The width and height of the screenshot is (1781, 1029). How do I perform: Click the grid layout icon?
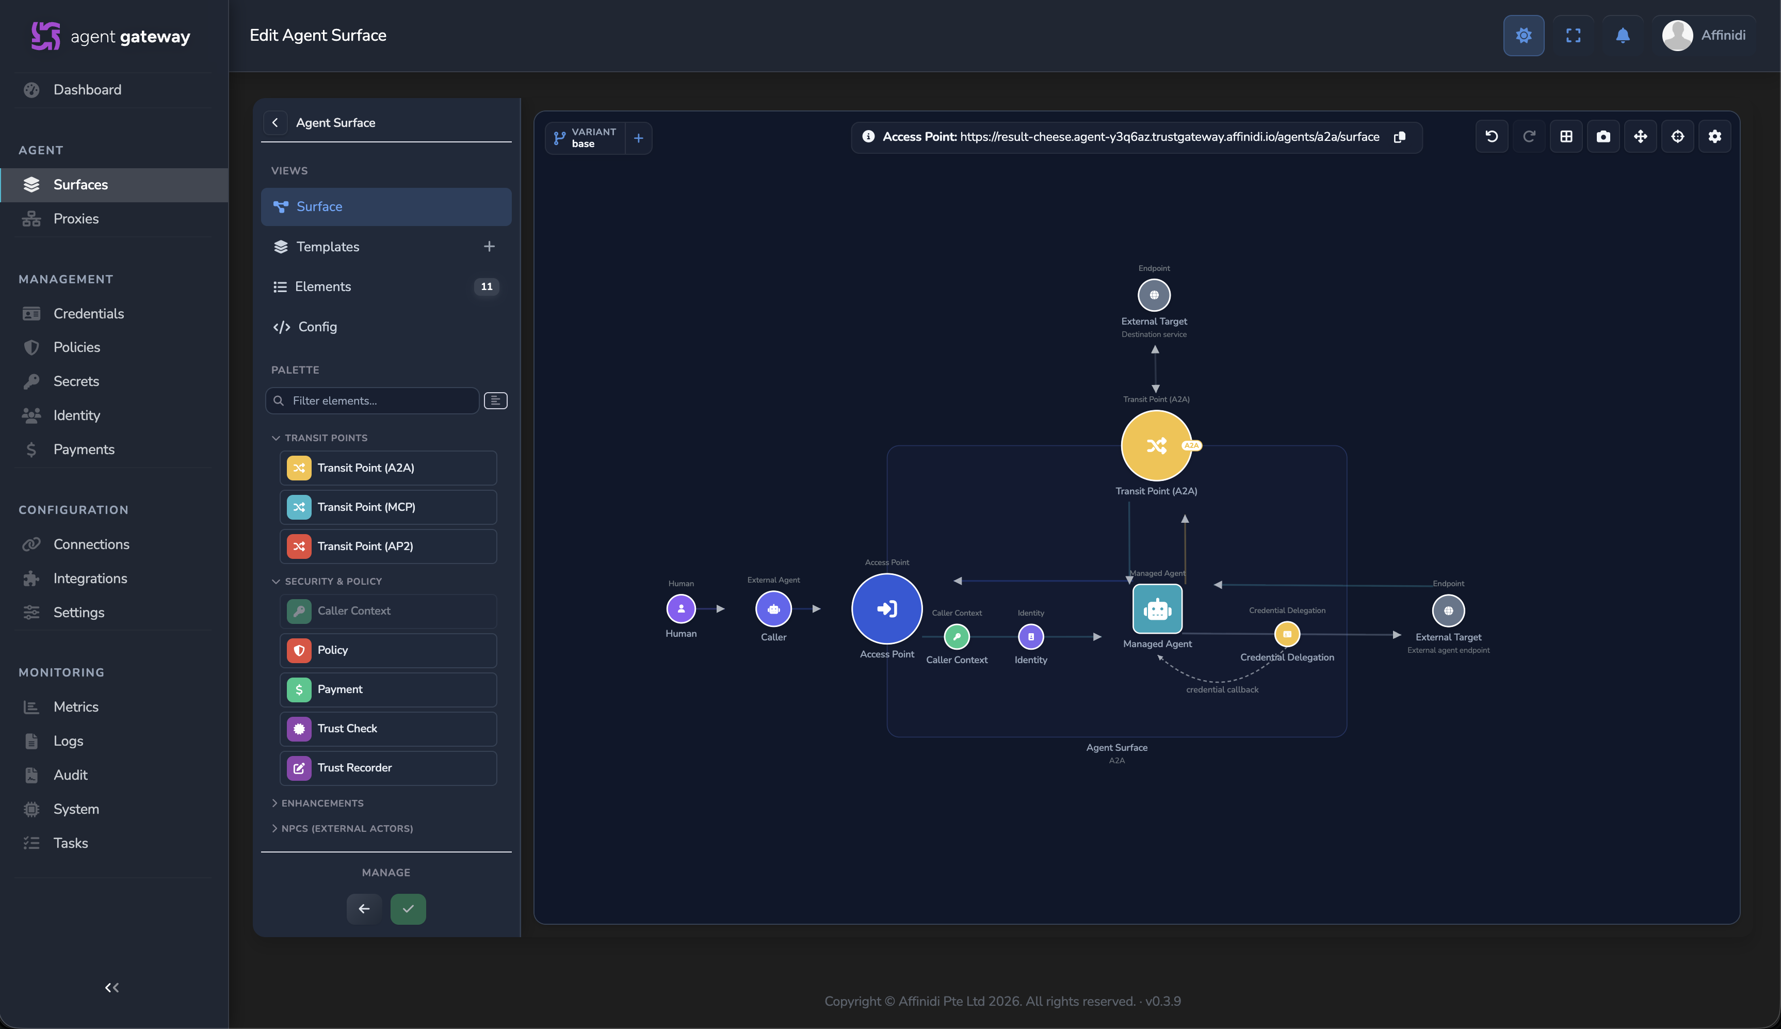[1566, 136]
